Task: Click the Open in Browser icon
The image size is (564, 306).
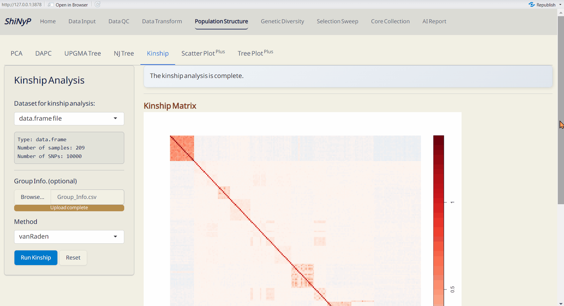Action: (x=51, y=5)
